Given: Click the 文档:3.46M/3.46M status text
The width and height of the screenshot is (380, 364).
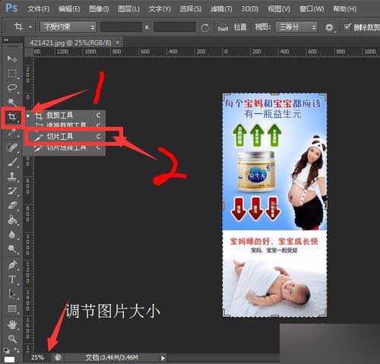Looking at the screenshot, I should coord(112,358).
